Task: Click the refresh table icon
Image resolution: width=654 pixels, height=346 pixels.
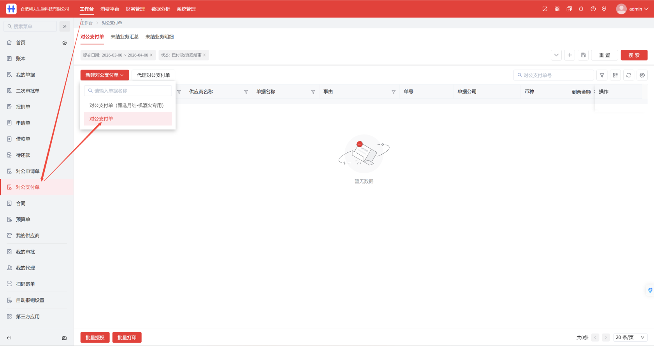Action: tap(629, 75)
